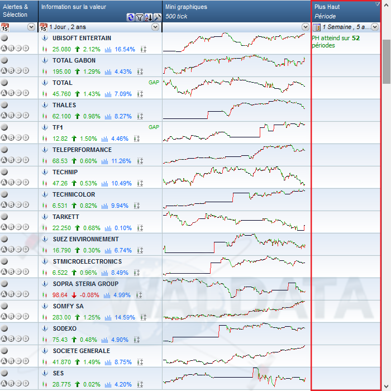This screenshot has width=391, height=391.
Task: Open the TARKETT stock name link
Action: point(66,217)
